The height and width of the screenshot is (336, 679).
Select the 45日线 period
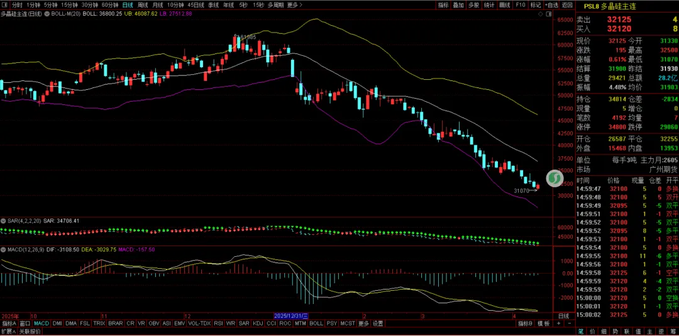pos(196,5)
